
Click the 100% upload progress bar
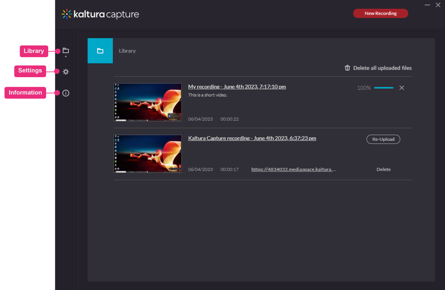383,88
